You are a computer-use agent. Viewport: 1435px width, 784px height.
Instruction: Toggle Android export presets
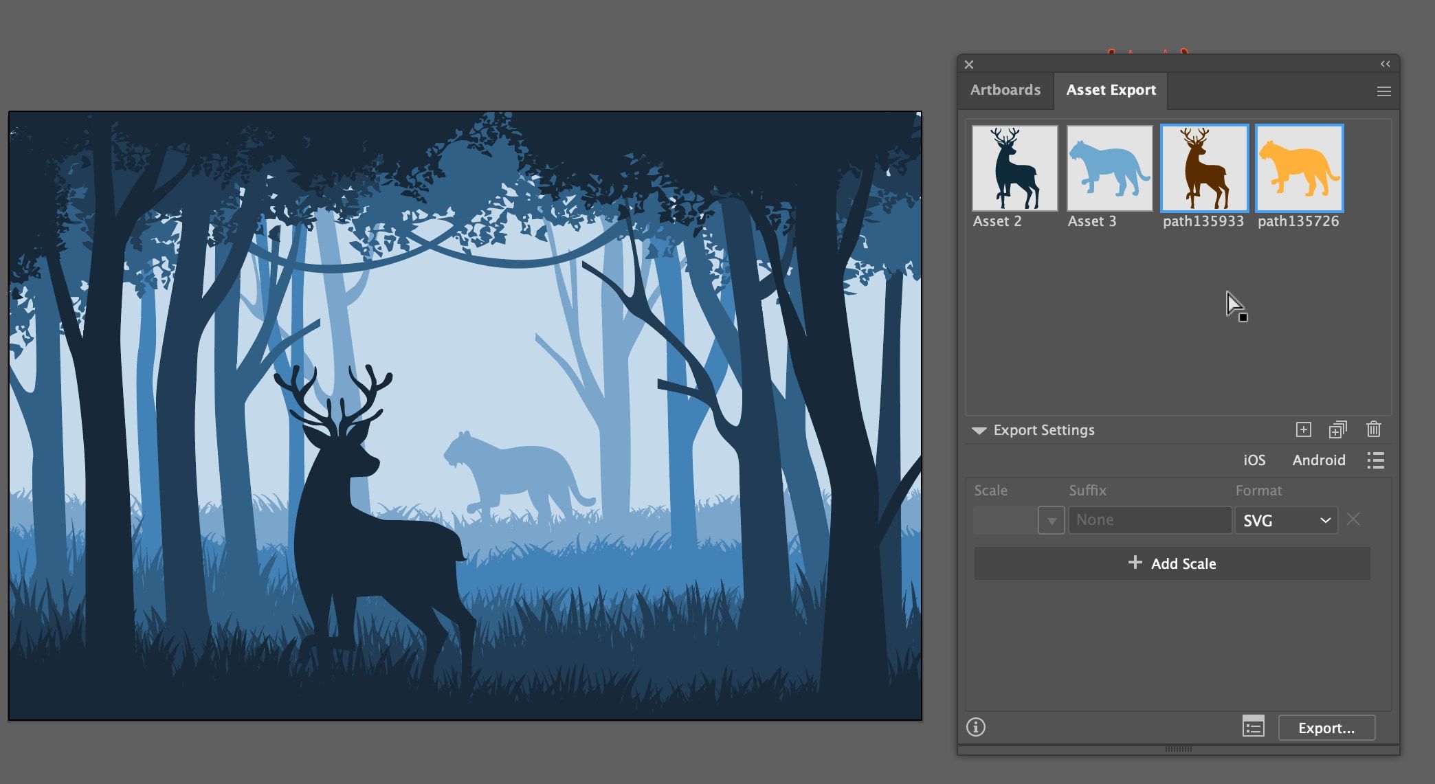pyautogui.click(x=1318, y=460)
